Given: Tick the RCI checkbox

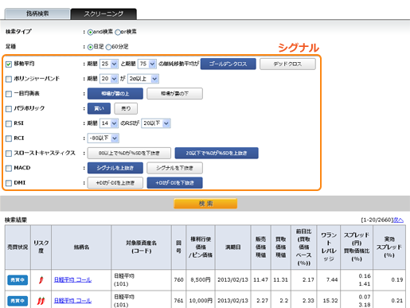Looking at the screenshot, I should point(9,138).
